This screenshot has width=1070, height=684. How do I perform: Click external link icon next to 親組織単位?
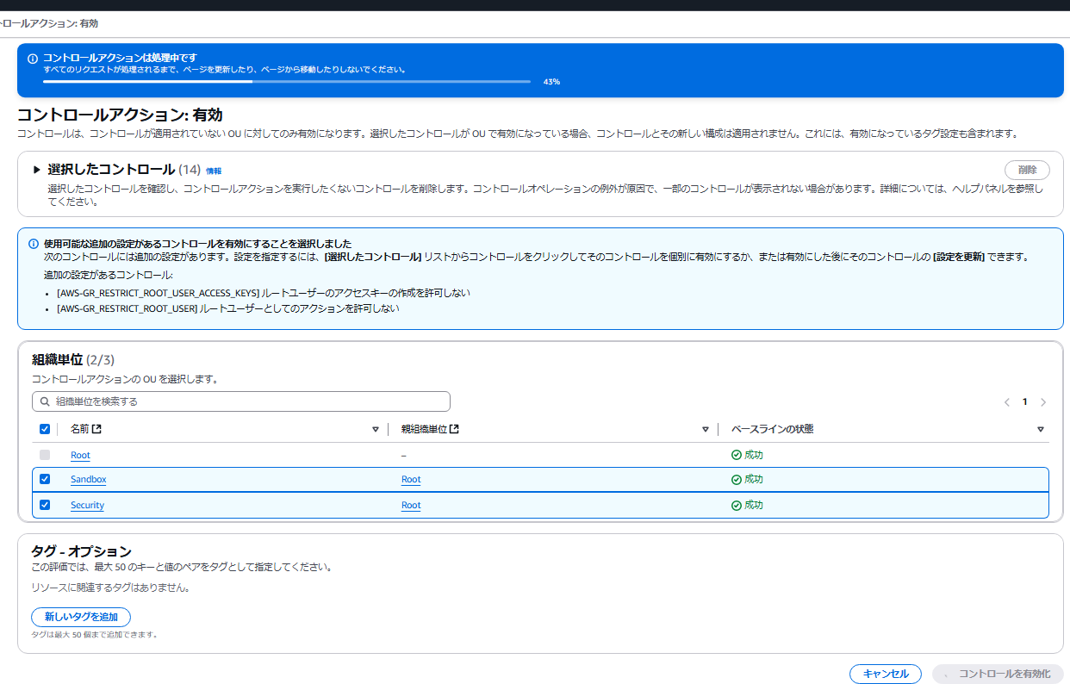(454, 429)
